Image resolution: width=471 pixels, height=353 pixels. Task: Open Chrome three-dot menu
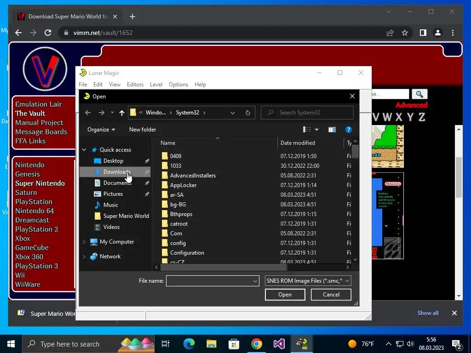coord(453,33)
